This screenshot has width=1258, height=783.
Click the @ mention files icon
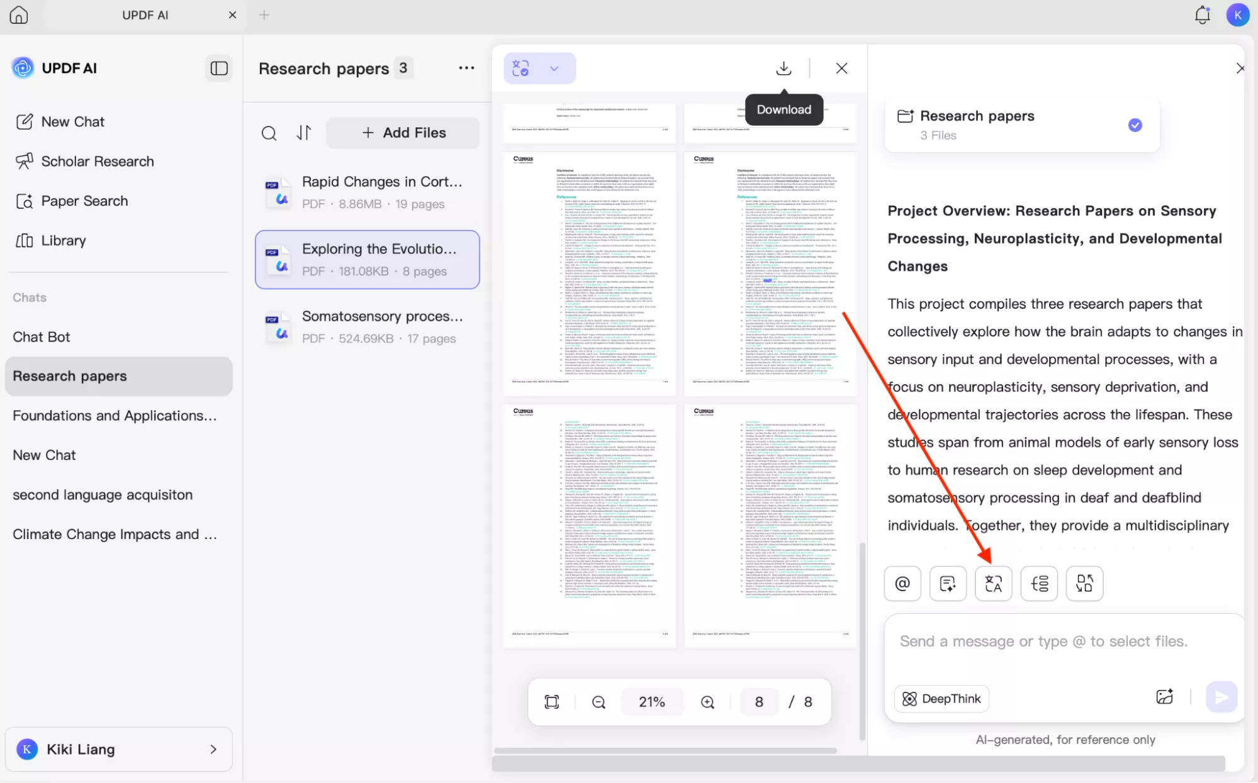pyautogui.click(x=902, y=584)
